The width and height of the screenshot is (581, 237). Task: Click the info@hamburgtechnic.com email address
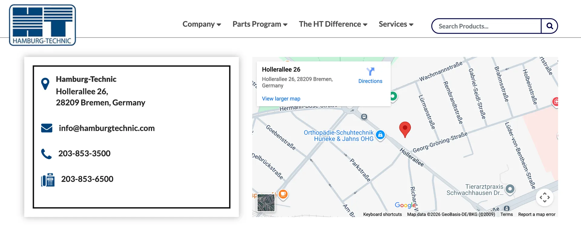[x=107, y=128]
